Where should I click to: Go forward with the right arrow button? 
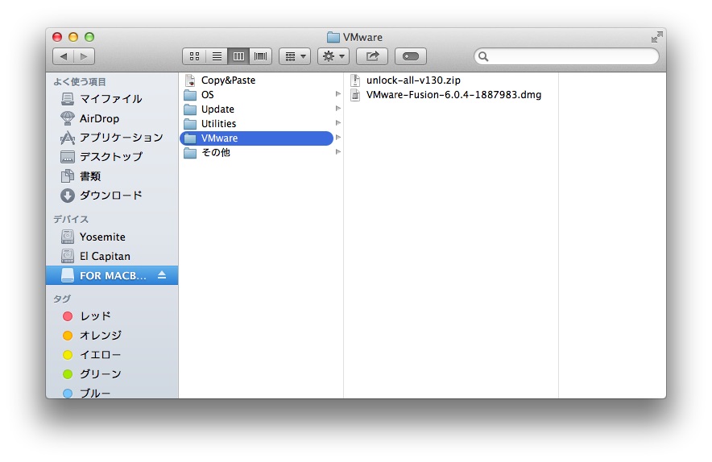pos(84,56)
